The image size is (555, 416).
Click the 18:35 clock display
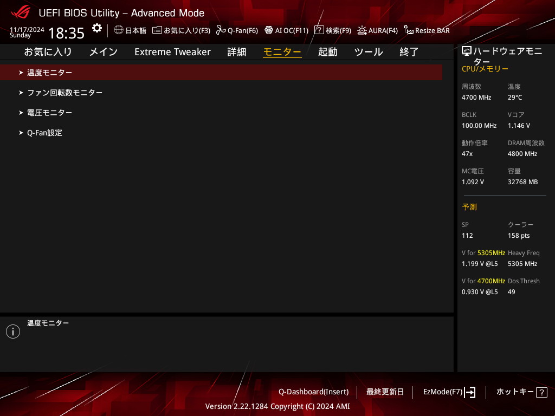[x=67, y=33]
